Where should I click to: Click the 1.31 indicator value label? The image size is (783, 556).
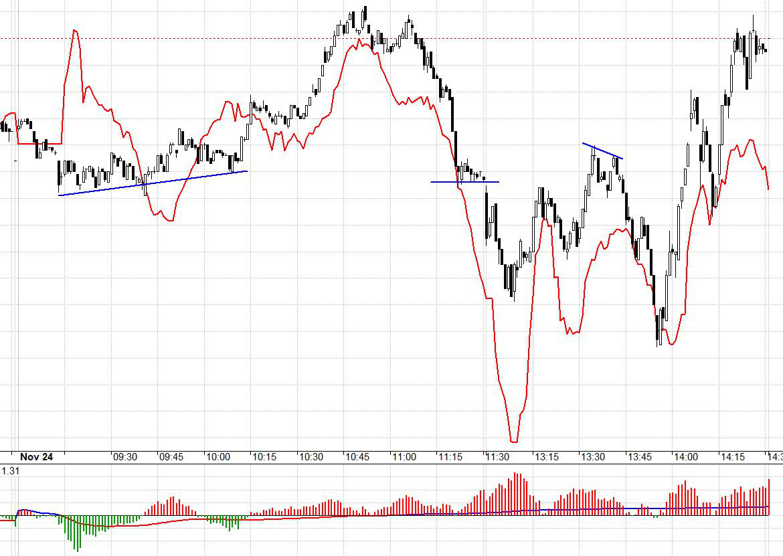[x=11, y=470]
